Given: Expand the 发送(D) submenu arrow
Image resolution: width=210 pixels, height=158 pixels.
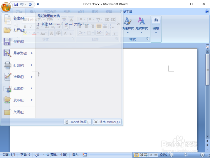Looking at the screenshot, I should [x=32, y=88].
